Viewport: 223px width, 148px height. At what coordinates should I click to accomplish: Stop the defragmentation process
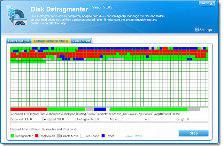click(193, 133)
